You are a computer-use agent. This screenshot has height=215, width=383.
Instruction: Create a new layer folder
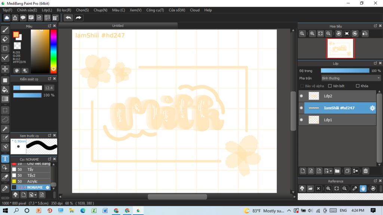(337, 171)
